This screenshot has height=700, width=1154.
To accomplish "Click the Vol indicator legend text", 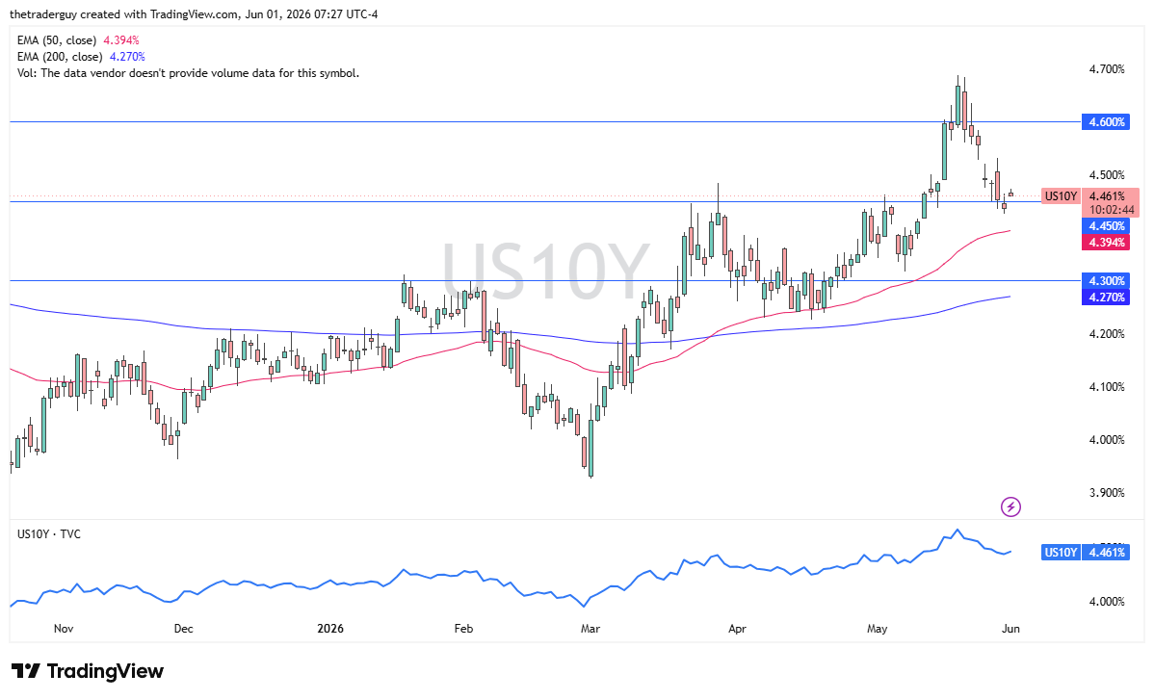I will [188, 73].
